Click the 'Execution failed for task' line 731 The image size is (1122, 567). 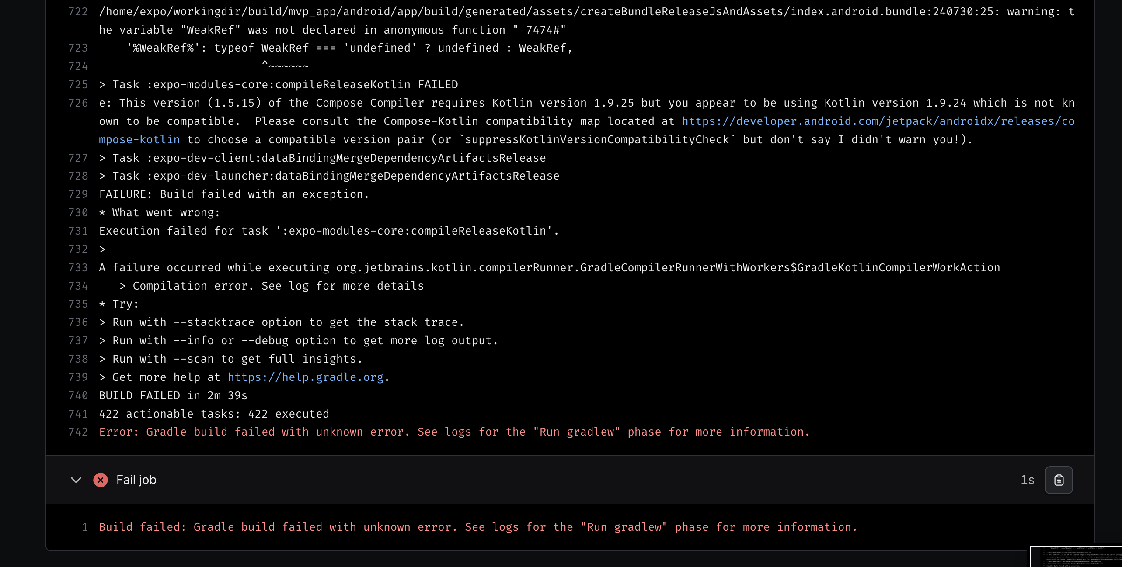coord(329,231)
